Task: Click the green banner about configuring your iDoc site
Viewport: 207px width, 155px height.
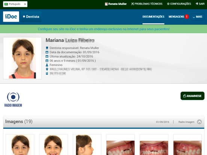Action: tap(103, 29)
